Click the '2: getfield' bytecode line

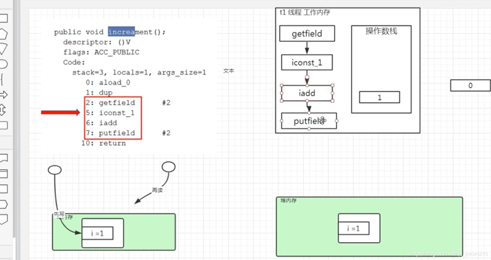coord(110,103)
